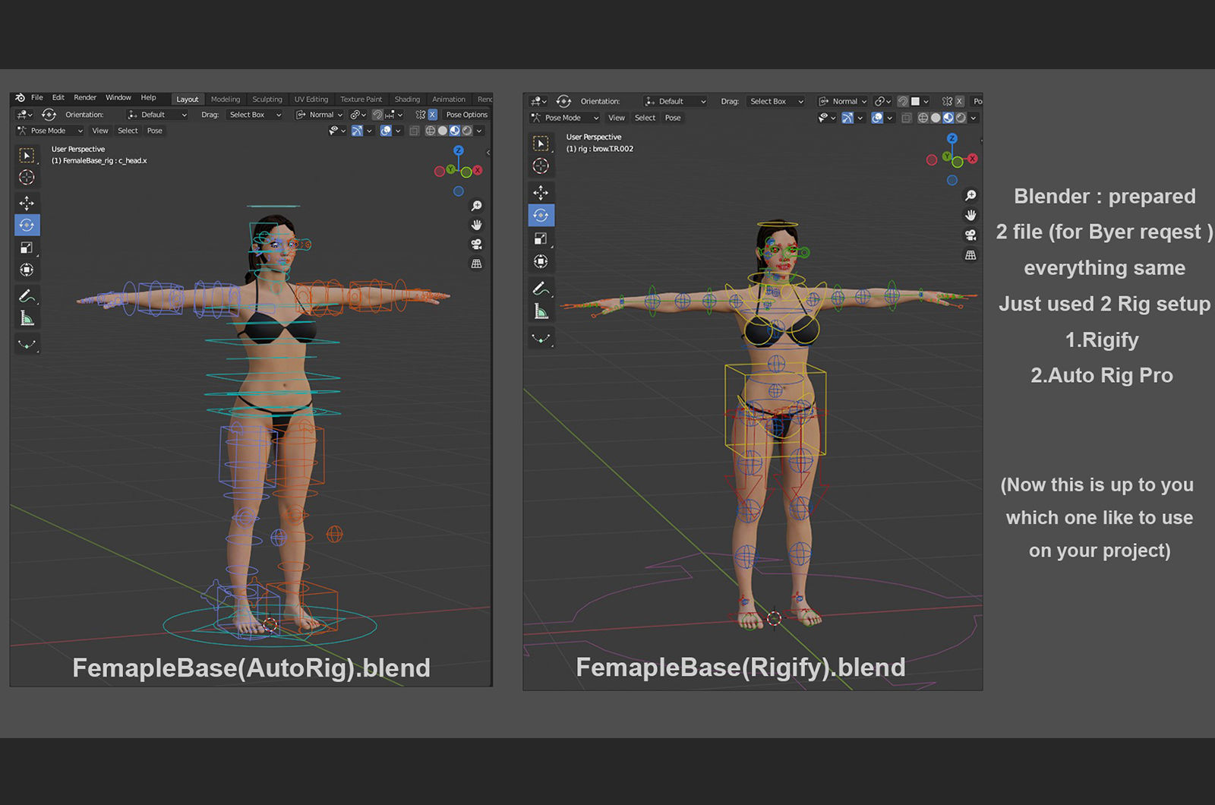Viewport: 1215px width, 805px height.
Task: Open the Window menu
Action: (x=118, y=98)
